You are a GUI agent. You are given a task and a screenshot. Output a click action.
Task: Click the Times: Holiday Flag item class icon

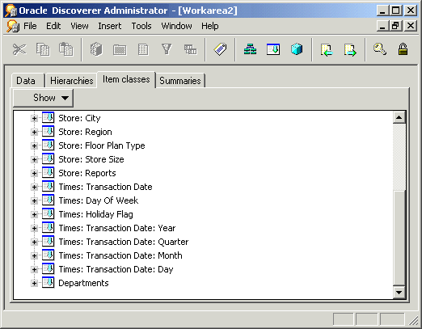point(48,214)
